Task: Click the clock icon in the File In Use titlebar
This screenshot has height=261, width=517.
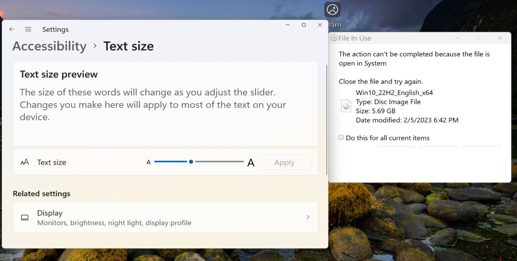Action: click(334, 38)
